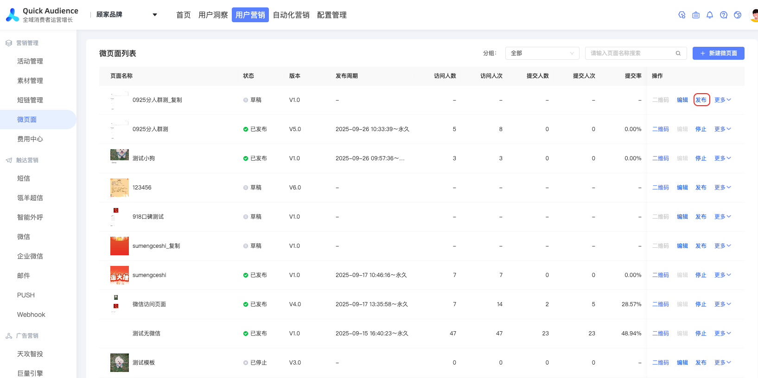The width and height of the screenshot is (758, 378).
Task: Open the 顾家品牌 workspace dropdown
Action: (126, 15)
